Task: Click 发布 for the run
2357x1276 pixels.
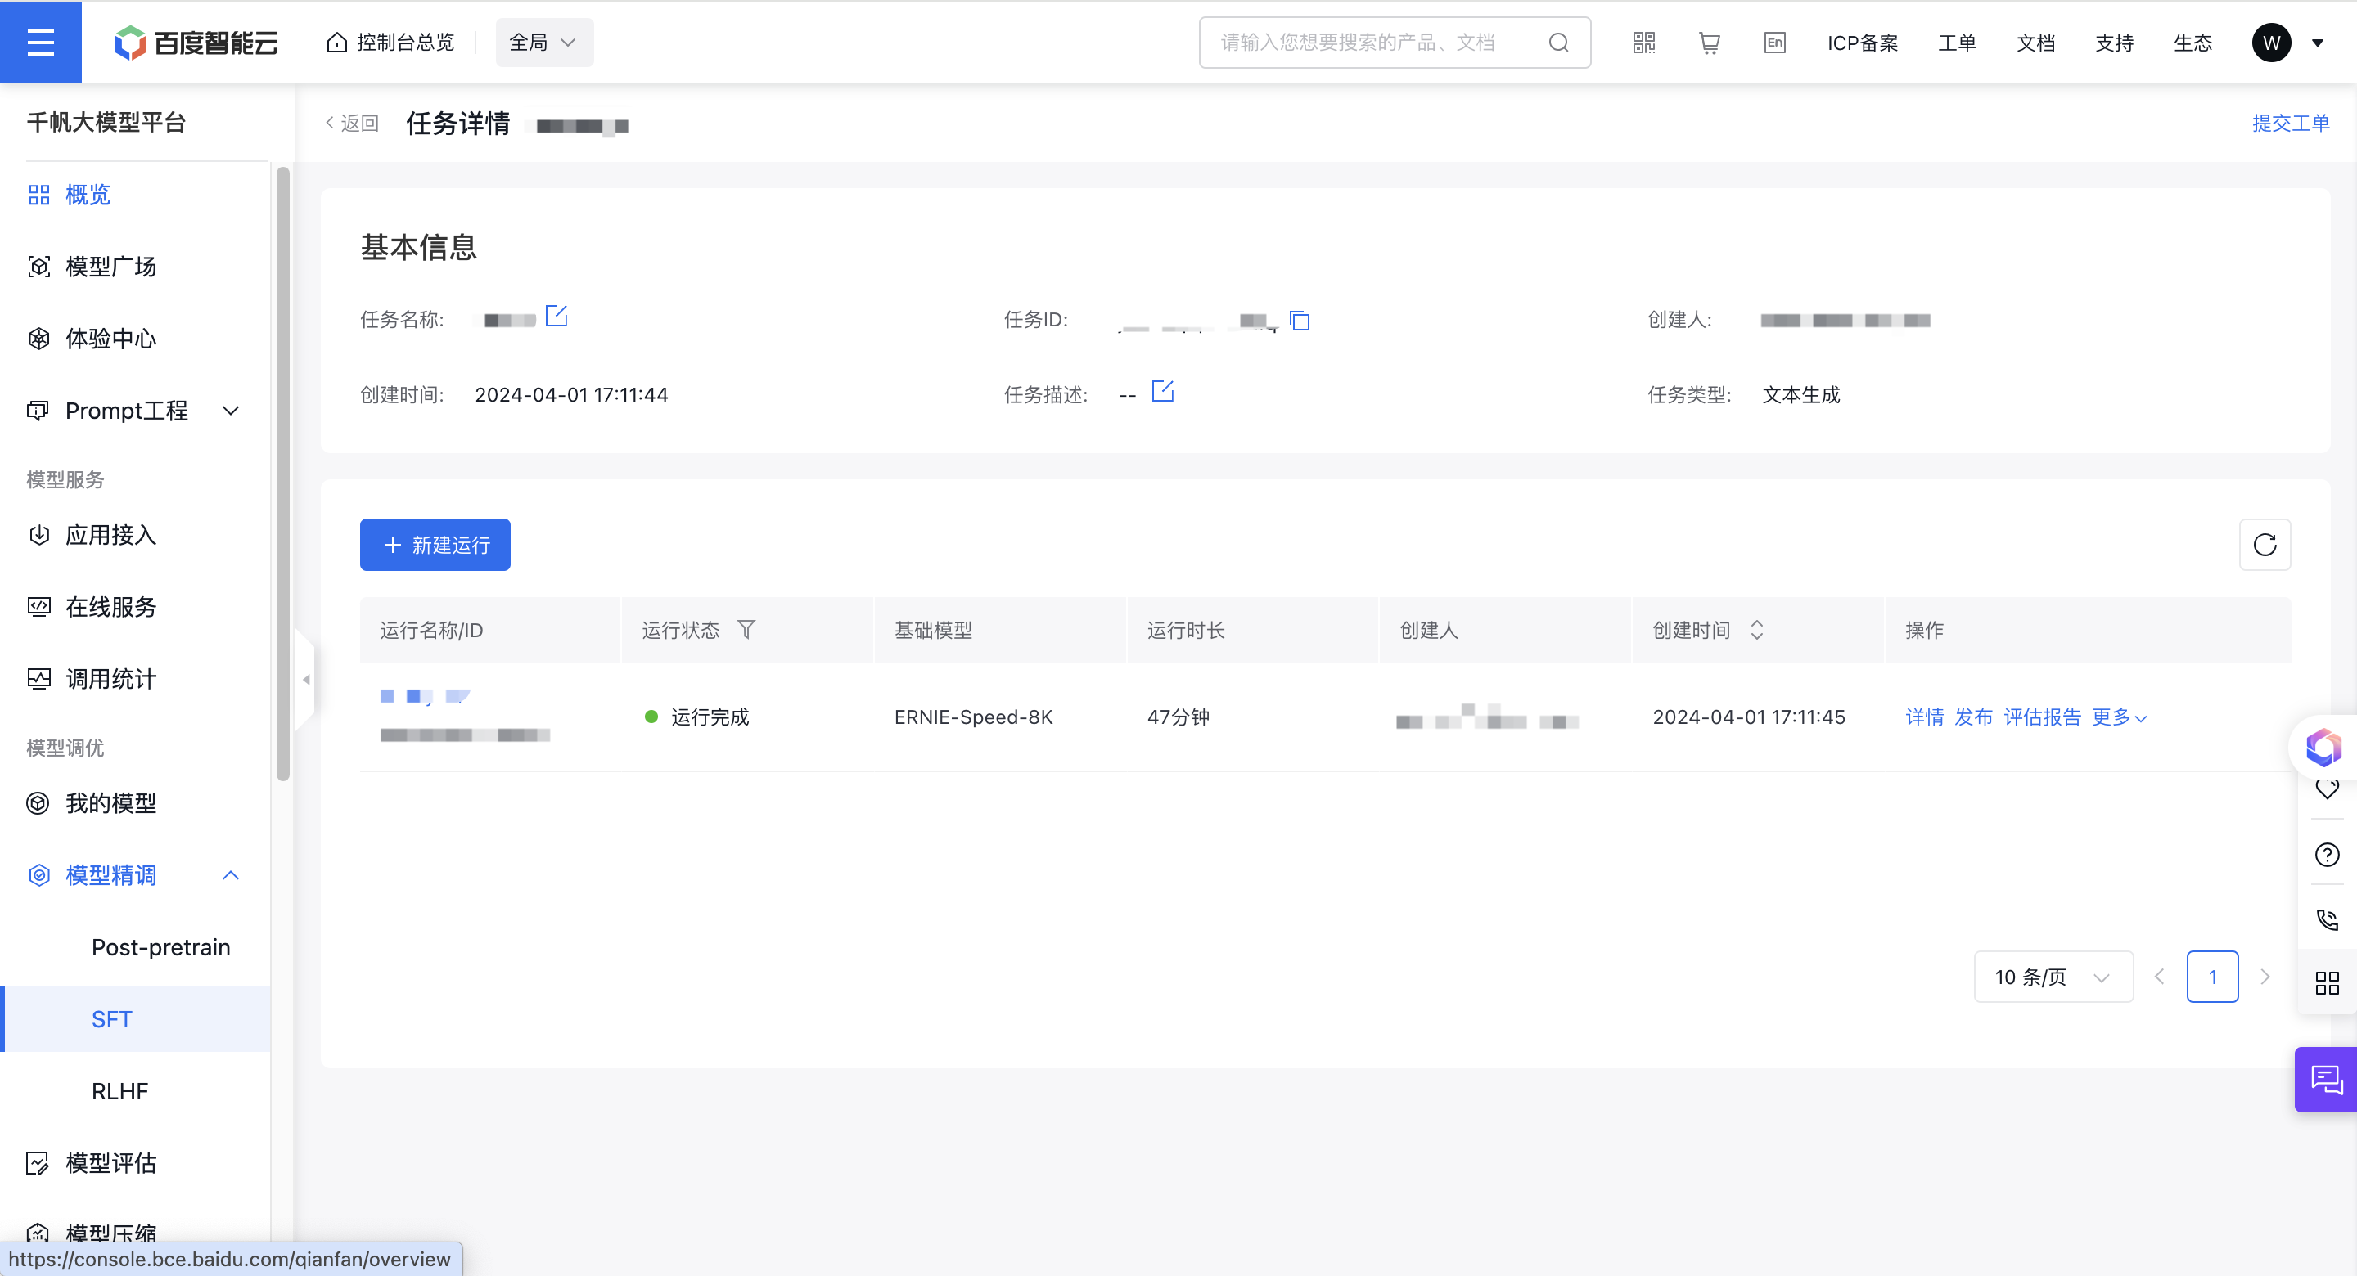Action: (x=1972, y=717)
